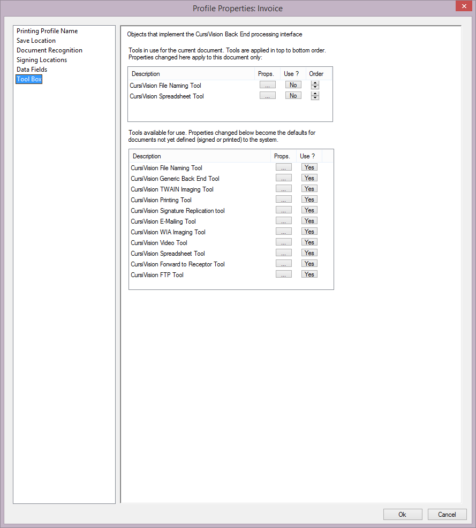Viewport: 476px width, 528px height.
Task: Cancel the profile properties dialog
Action: click(447, 515)
